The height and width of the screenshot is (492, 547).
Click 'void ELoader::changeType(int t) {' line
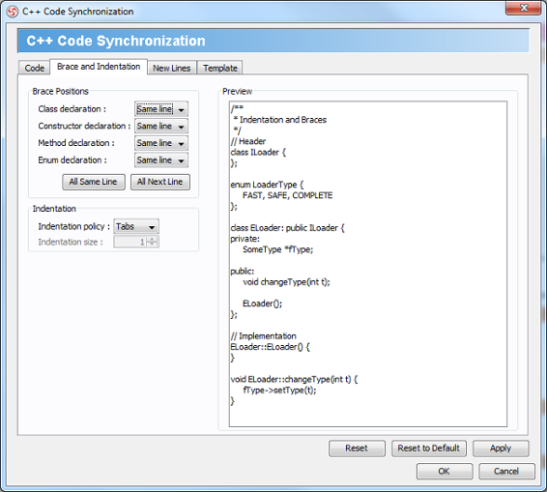[x=294, y=380]
